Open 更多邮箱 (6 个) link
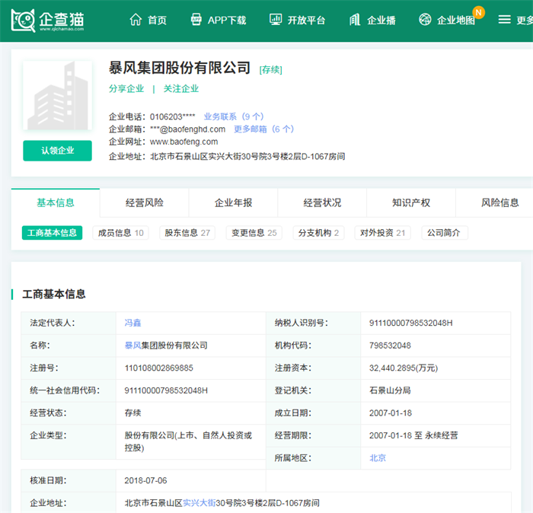The height and width of the screenshot is (513, 533). 263,129
